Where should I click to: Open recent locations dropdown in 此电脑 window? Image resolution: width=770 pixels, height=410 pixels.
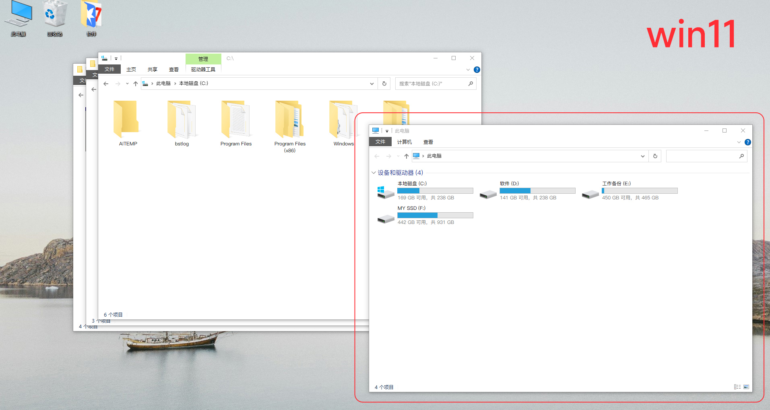[x=398, y=156]
